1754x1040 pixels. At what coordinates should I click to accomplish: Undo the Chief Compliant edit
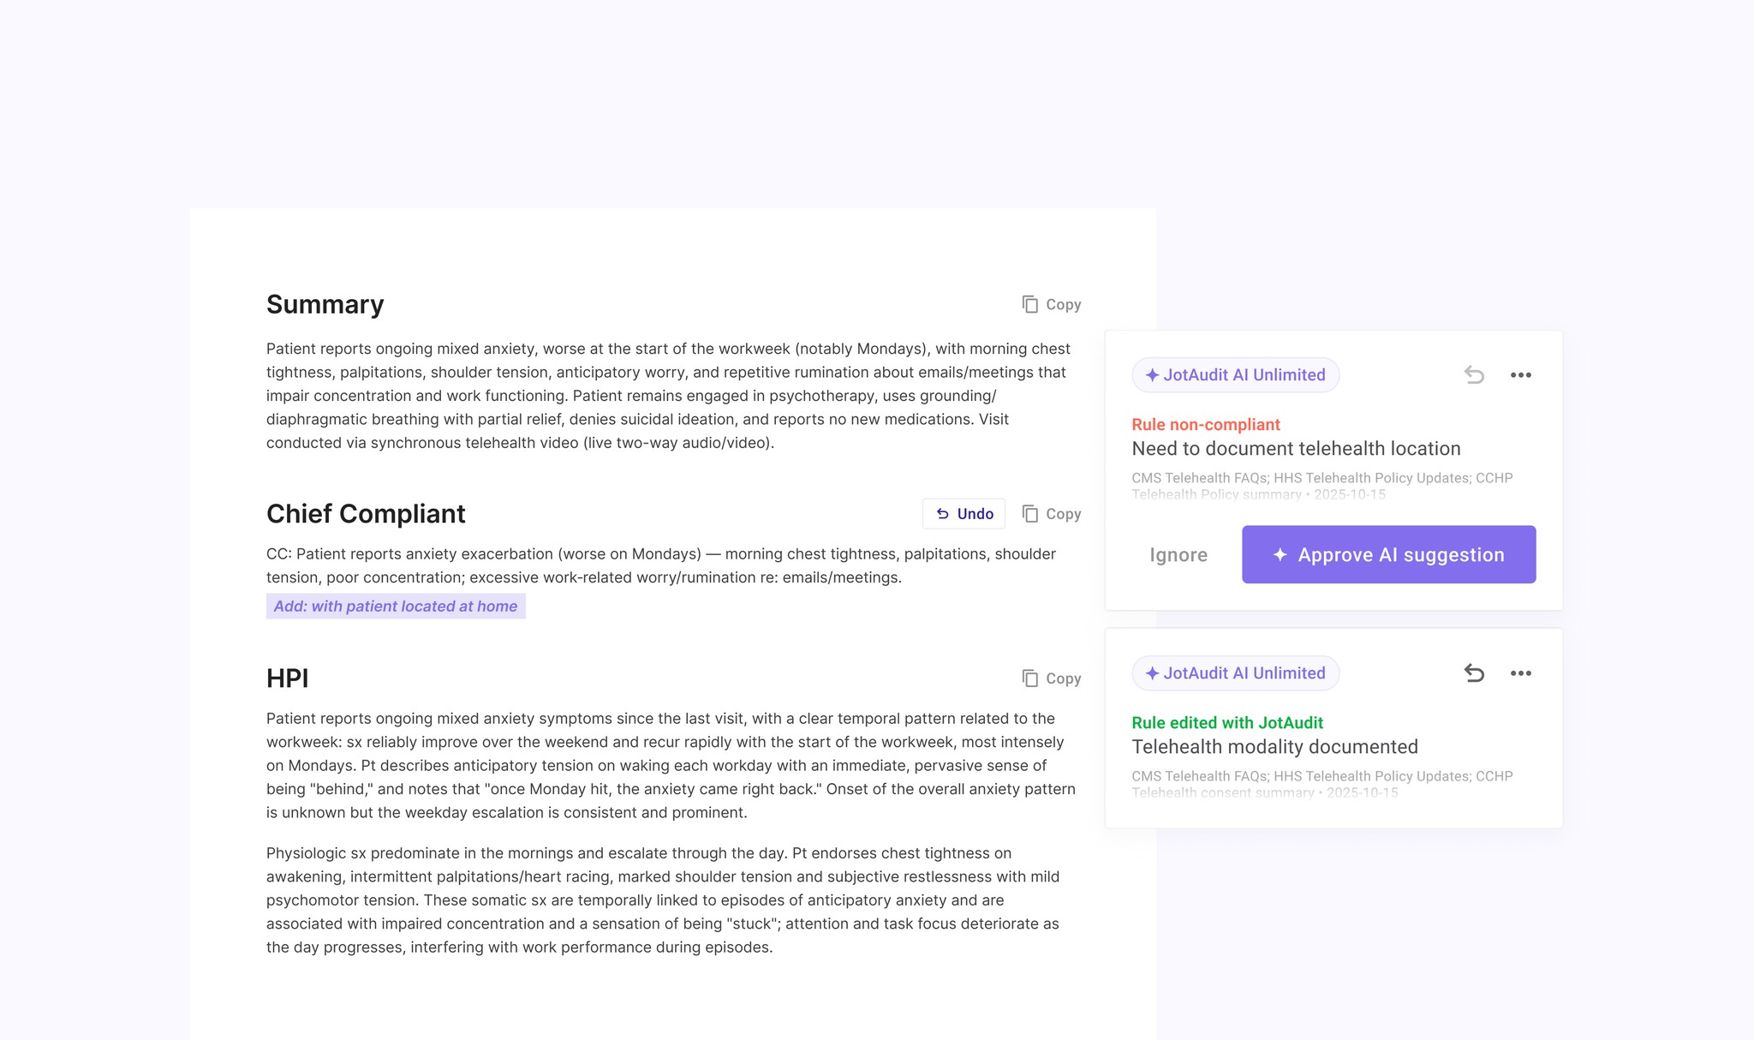[963, 513]
